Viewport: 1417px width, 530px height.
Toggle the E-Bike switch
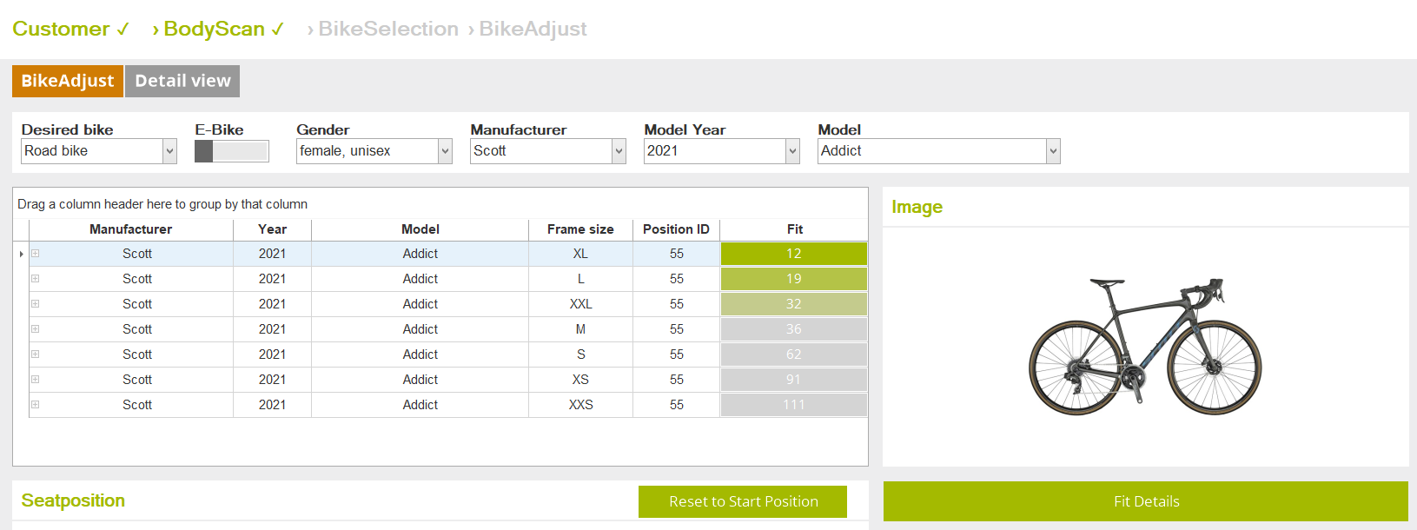pyautogui.click(x=232, y=151)
